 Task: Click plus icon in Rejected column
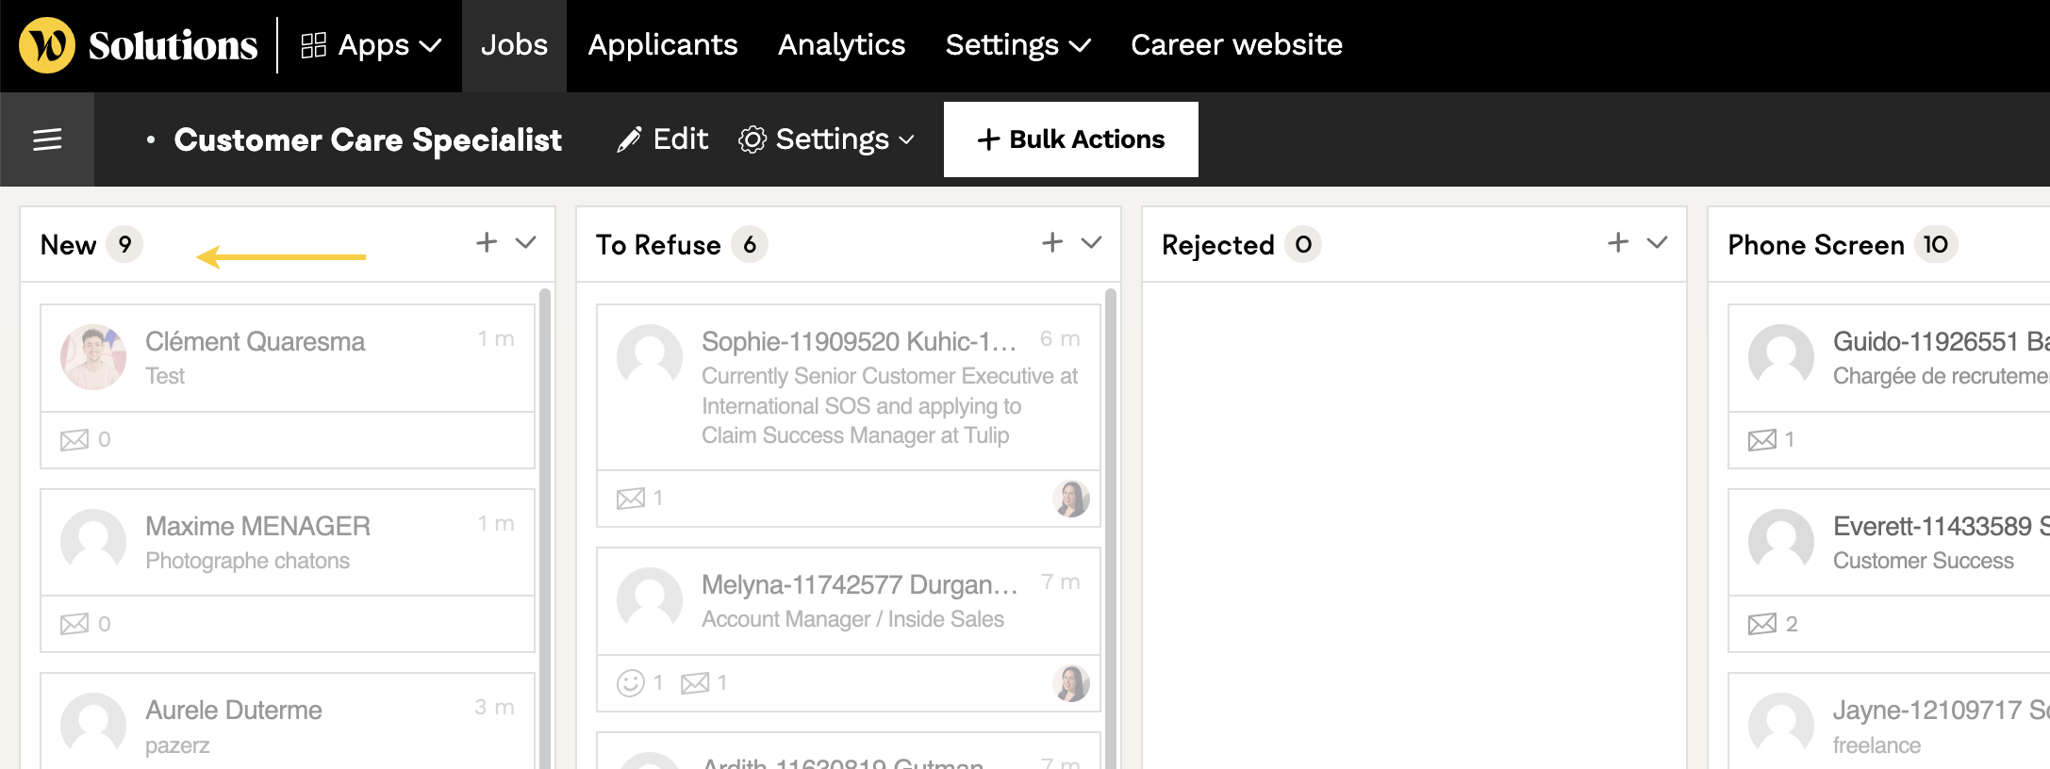[1618, 242]
